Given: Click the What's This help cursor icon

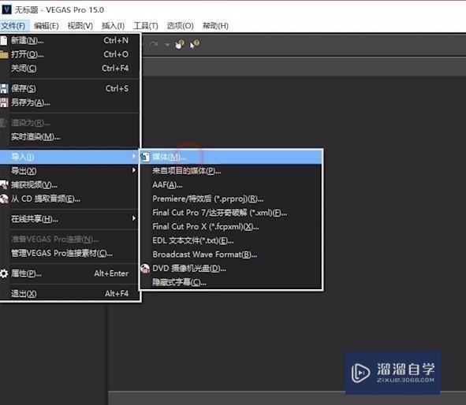Looking at the screenshot, I should 195,45.
